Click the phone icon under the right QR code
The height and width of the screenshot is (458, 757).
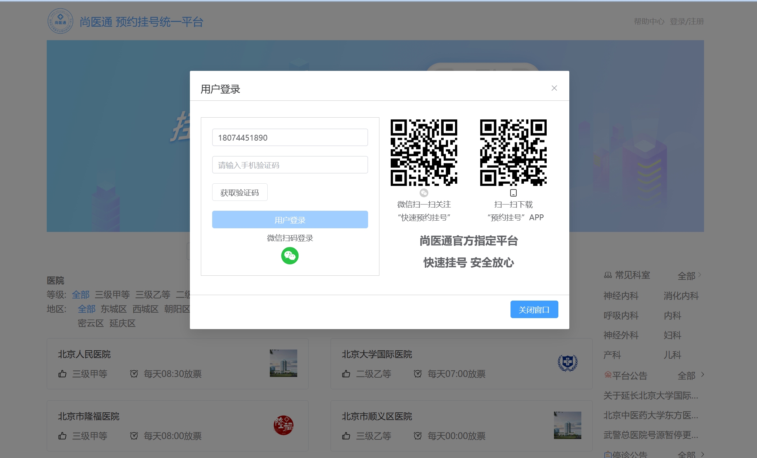click(513, 192)
